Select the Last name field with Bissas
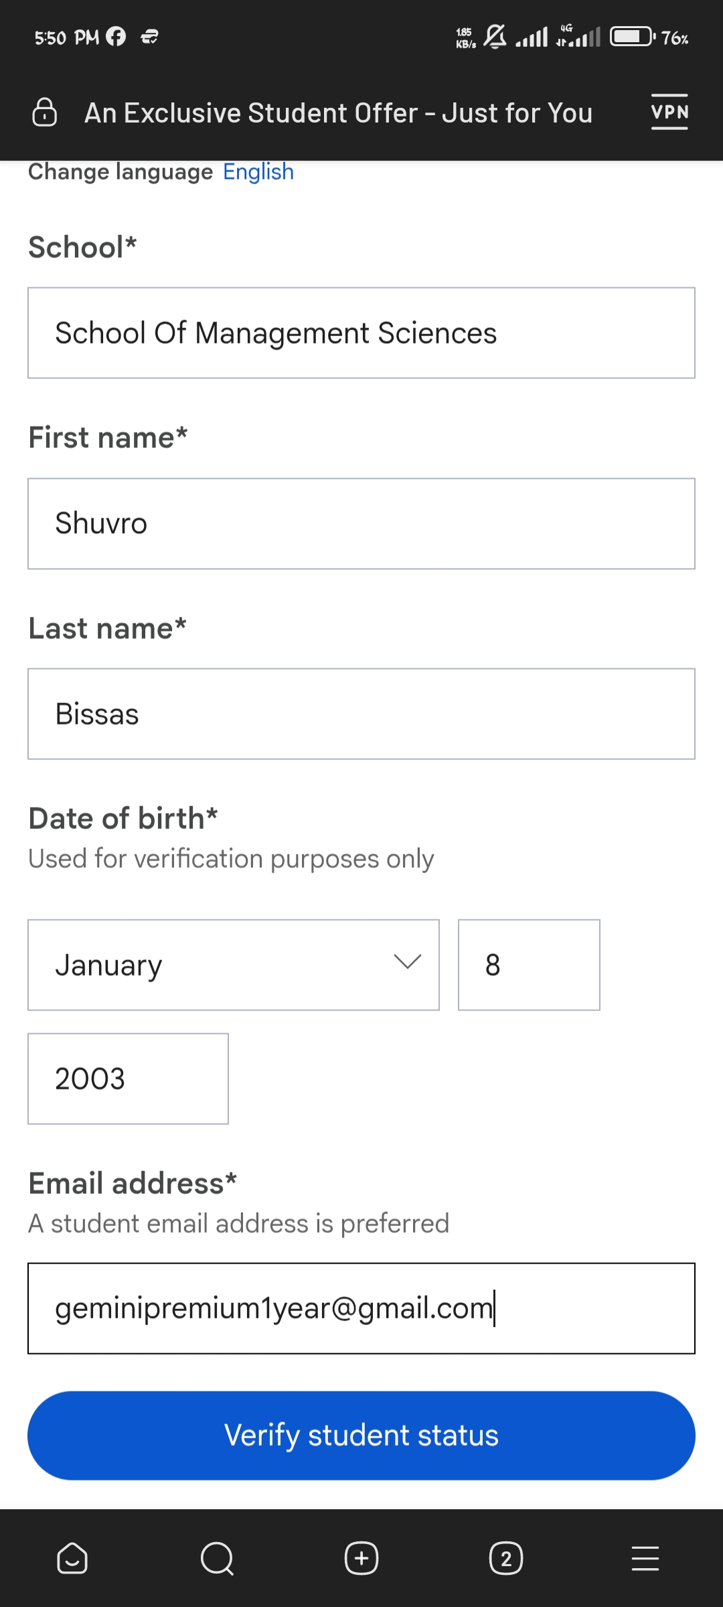The height and width of the screenshot is (1607, 723). click(x=361, y=714)
